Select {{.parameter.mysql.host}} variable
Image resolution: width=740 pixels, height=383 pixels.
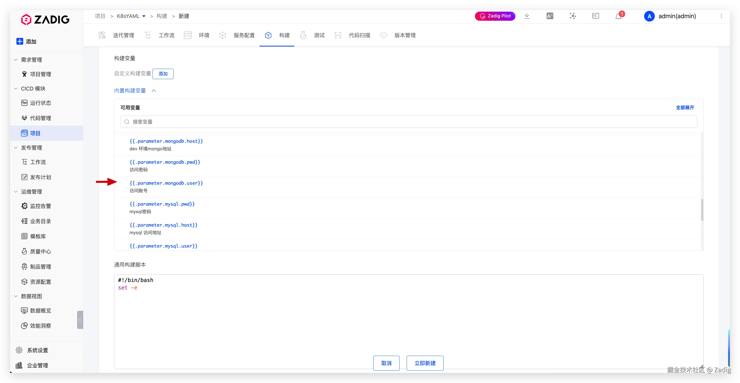click(163, 225)
